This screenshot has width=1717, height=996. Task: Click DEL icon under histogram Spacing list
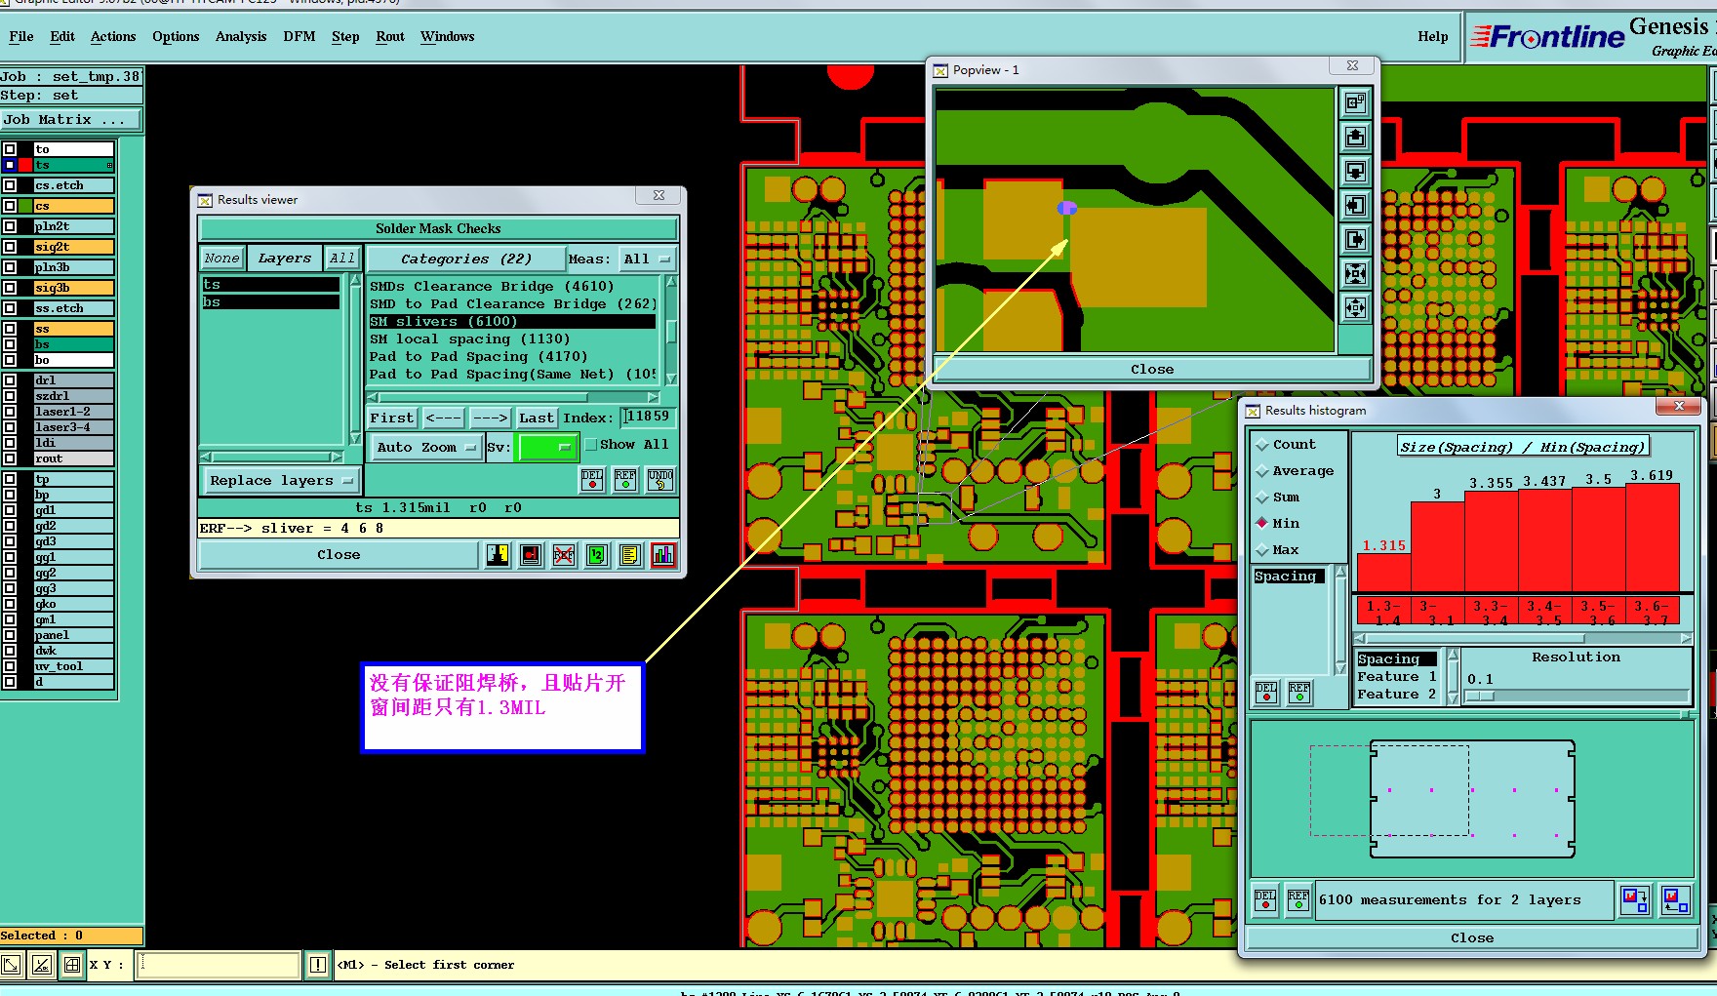click(1266, 693)
